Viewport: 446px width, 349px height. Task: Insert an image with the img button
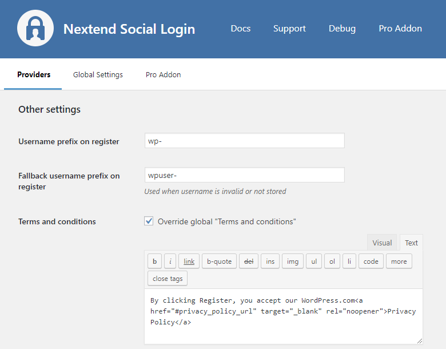point(292,261)
